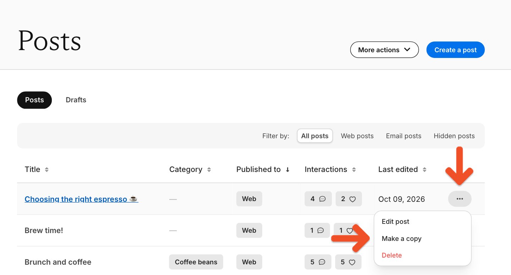Viewport: 511px width, 275px height.
Task: Sort by Interactions column arrows
Action: point(354,170)
